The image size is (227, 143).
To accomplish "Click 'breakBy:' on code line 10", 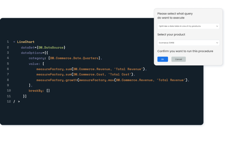I will 36,91.
